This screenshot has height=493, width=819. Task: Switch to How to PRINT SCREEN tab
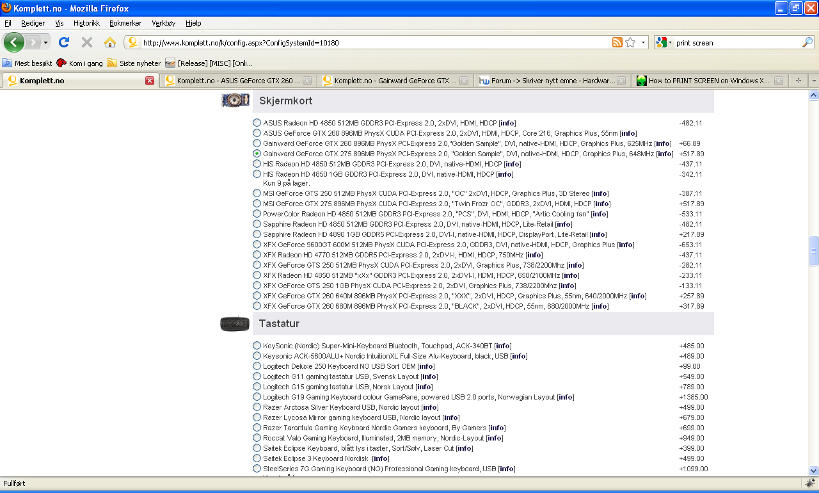710,81
